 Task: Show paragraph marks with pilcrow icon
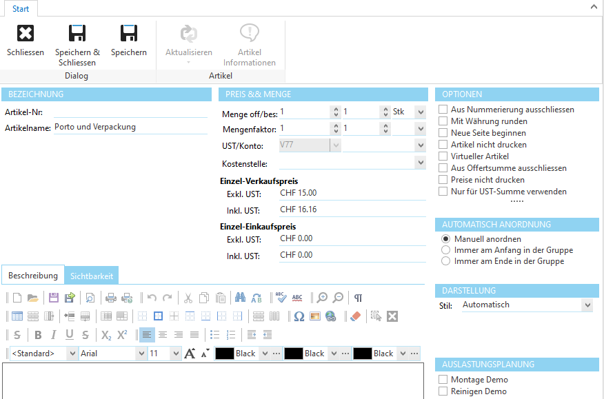click(x=358, y=298)
